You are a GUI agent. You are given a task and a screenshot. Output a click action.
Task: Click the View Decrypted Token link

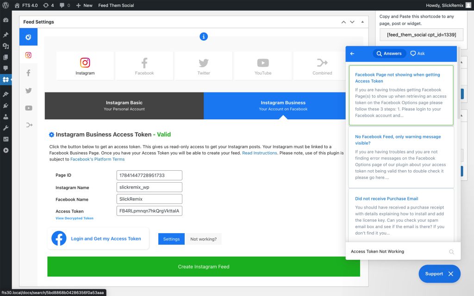pyautogui.click(x=75, y=218)
